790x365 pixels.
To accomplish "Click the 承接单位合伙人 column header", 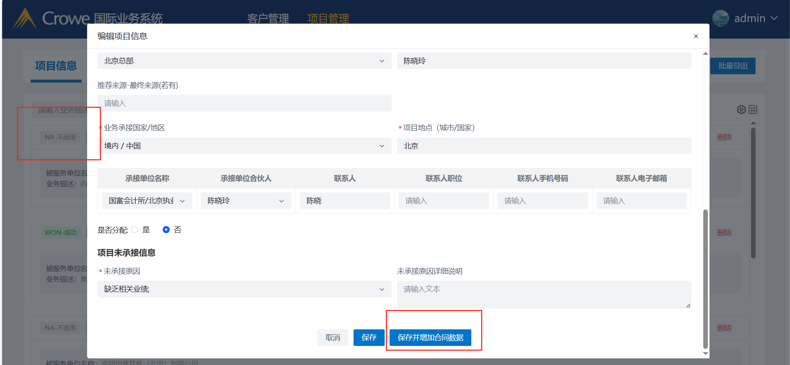I will [x=246, y=178].
